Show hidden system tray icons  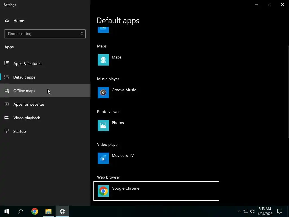[239, 211]
